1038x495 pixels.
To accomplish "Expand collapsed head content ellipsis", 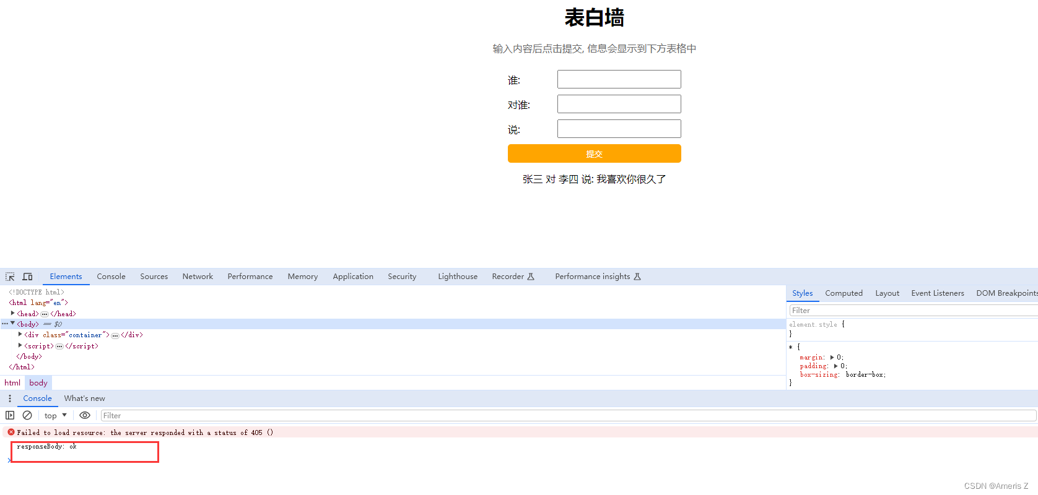I will point(45,314).
